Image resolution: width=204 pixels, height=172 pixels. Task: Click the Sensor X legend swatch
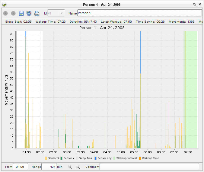pyautogui.click(x=46, y=158)
